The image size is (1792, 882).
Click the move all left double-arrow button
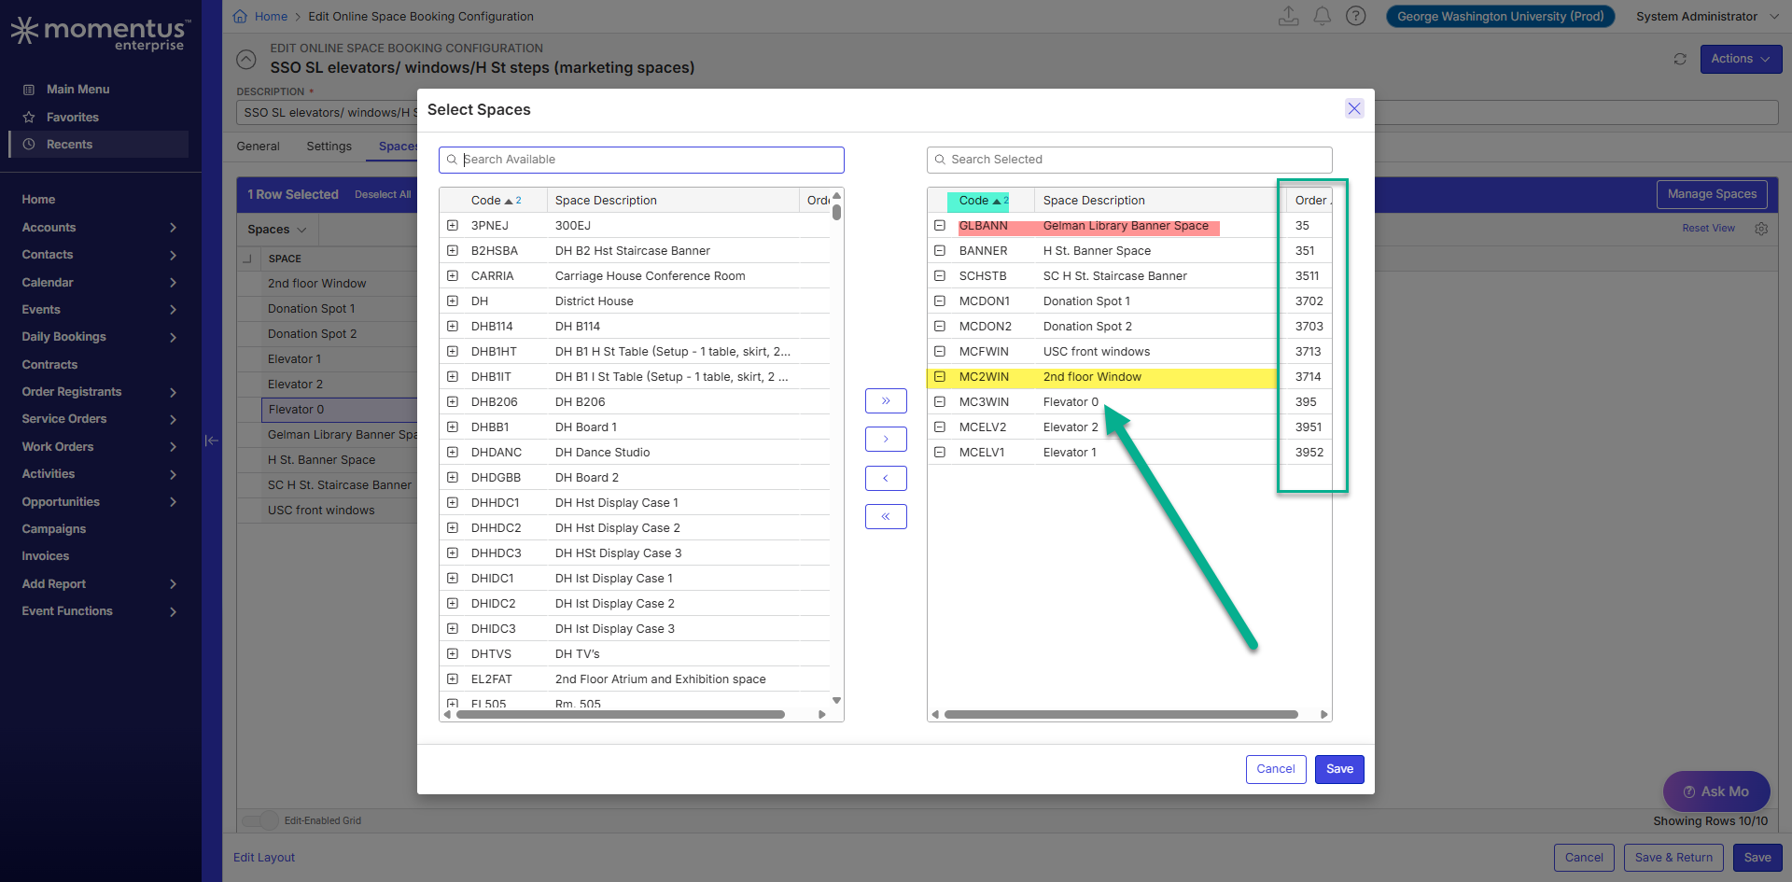886,516
